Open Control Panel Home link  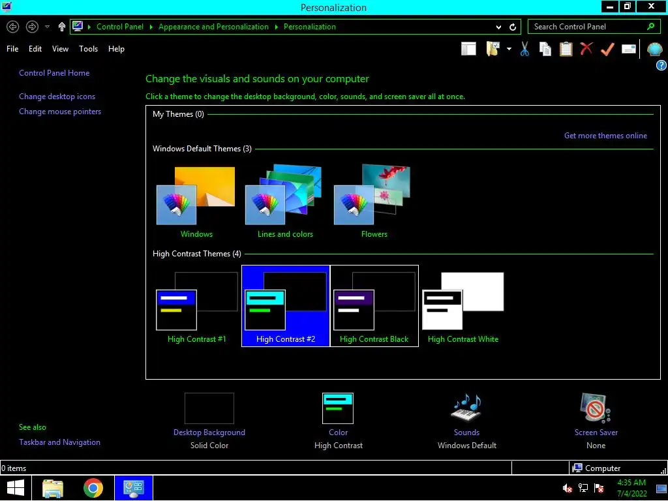(x=54, y=73)
